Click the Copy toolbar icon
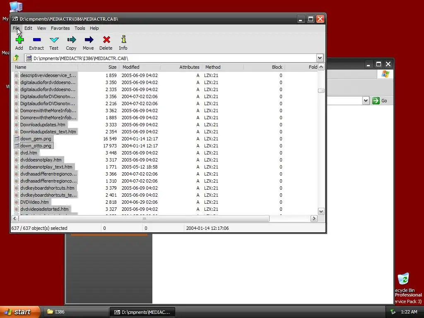The height and width of the screenshot is (318, 424). tap(71, 40)
